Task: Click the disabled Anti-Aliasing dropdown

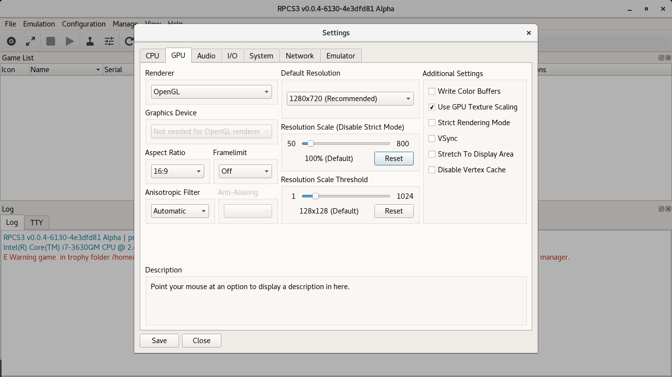Action: tap(248, 211)
